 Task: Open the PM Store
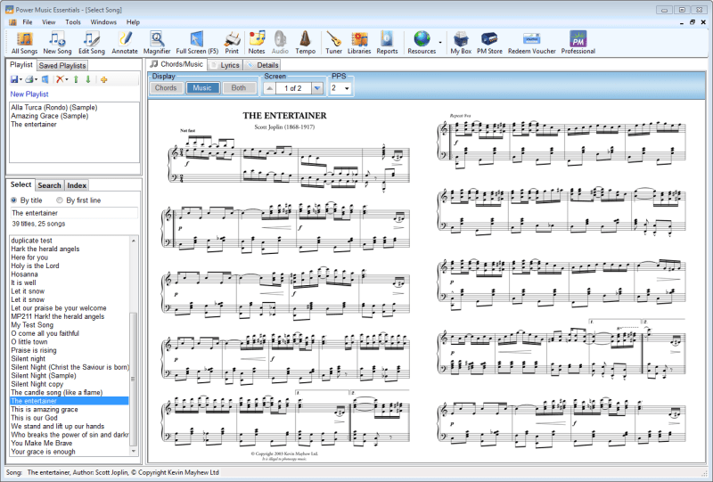pyautogui.click(x=488, y=41)
